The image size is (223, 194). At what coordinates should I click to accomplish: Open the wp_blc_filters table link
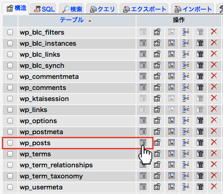42,32
